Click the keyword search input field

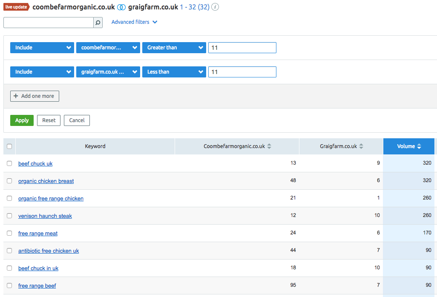coord(49,23)
